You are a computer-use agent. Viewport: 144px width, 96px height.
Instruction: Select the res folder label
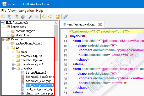(18, 48)
